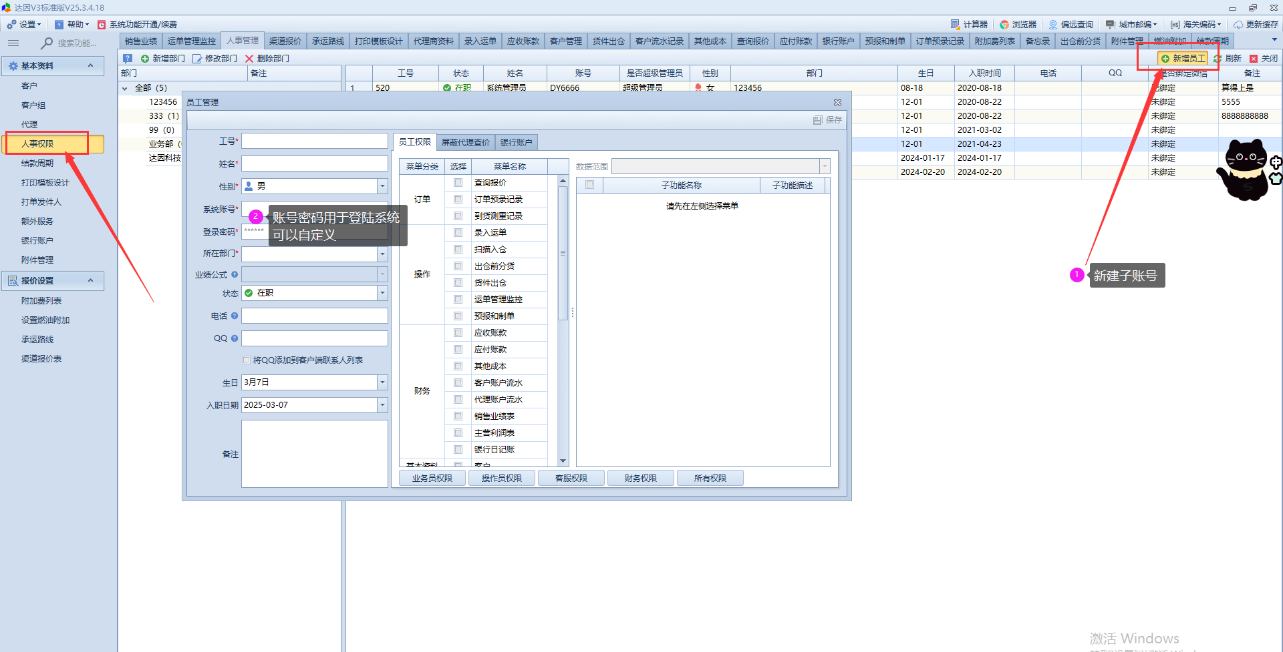Viewport: 1283px width, 652px height.
Task: Click the 所有权限 button
Action: click(x=710, y=478)
